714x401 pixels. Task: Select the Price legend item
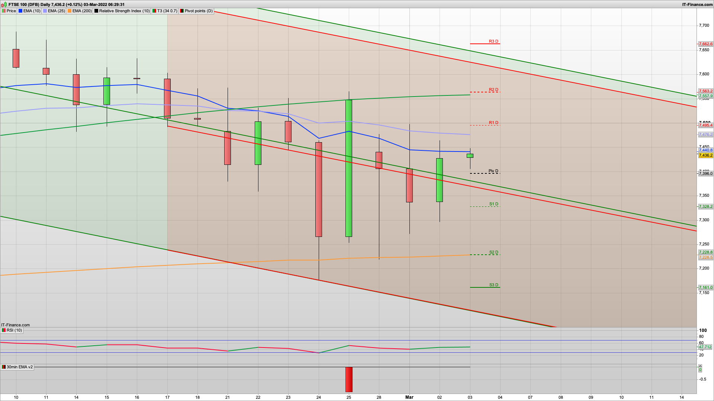point(9,11)
